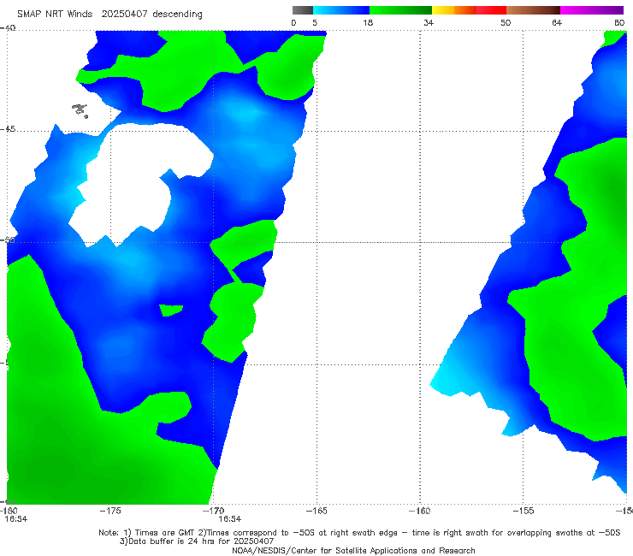Select the date "20250407" in the title
Screen dimensions: 633x556
(x=124, y=15)
